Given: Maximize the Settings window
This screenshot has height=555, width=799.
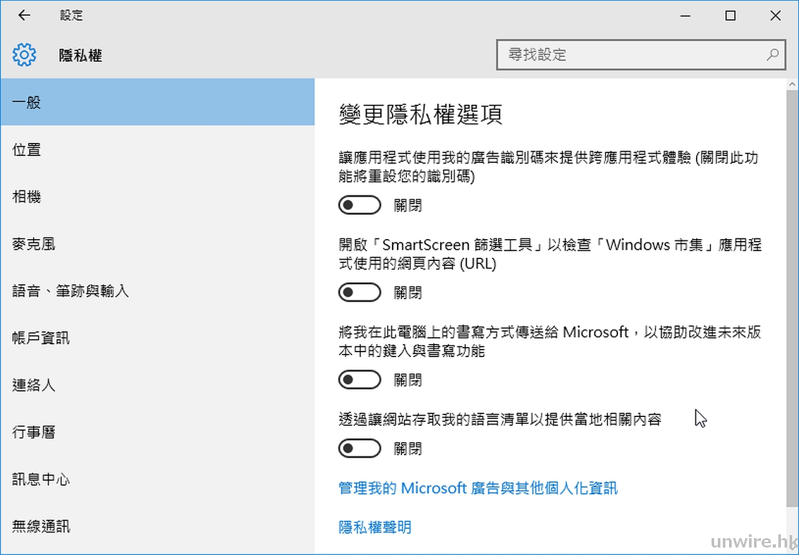Looking at the screenshot, I should 730,16.
